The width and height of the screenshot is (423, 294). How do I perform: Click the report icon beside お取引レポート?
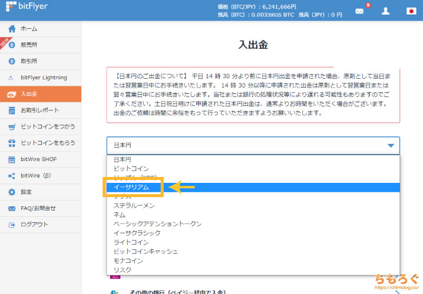(x=12, y=111)
